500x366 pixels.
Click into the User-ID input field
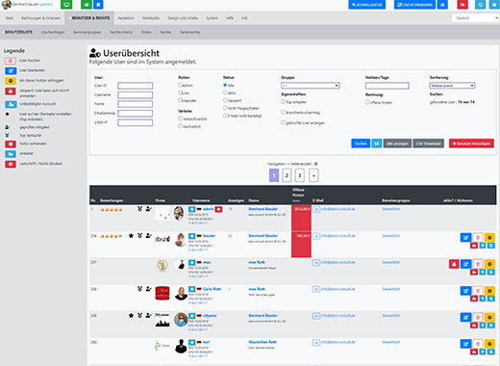click(x=135, y=86)
